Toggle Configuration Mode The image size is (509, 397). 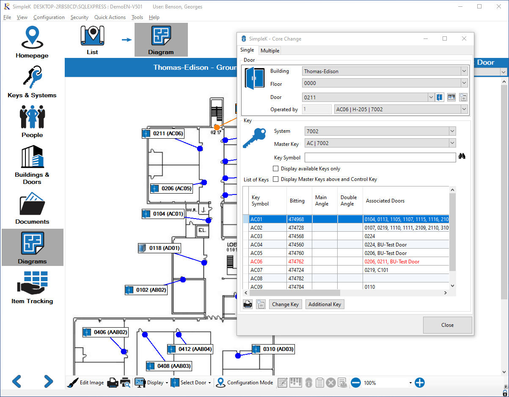(245, 382)
